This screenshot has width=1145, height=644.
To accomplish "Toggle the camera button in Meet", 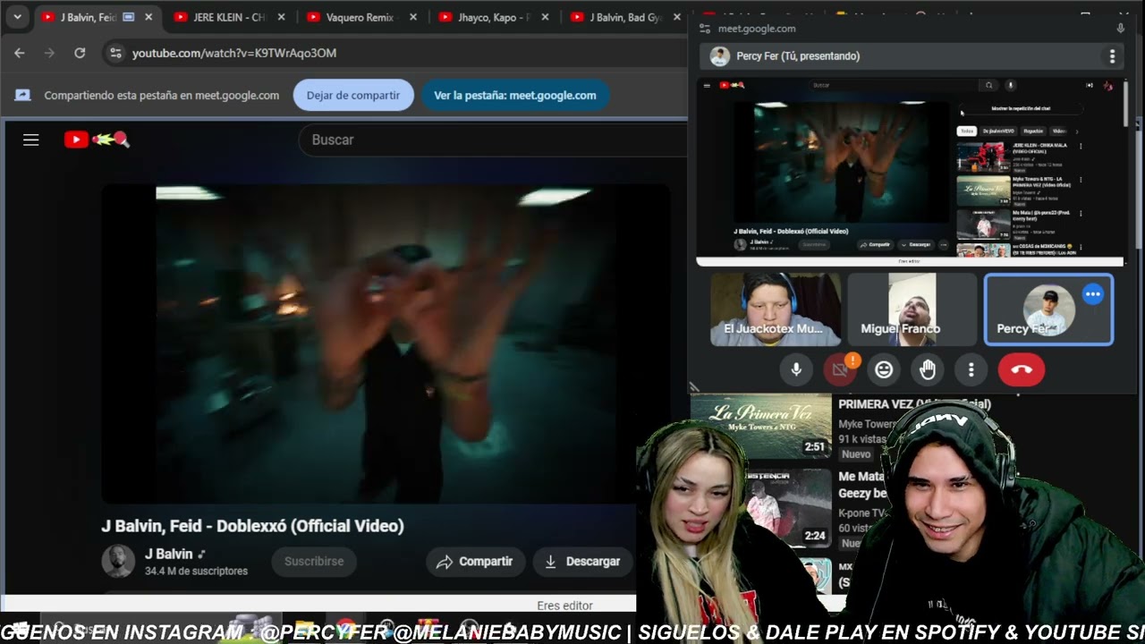I will (x=840, y=369).
